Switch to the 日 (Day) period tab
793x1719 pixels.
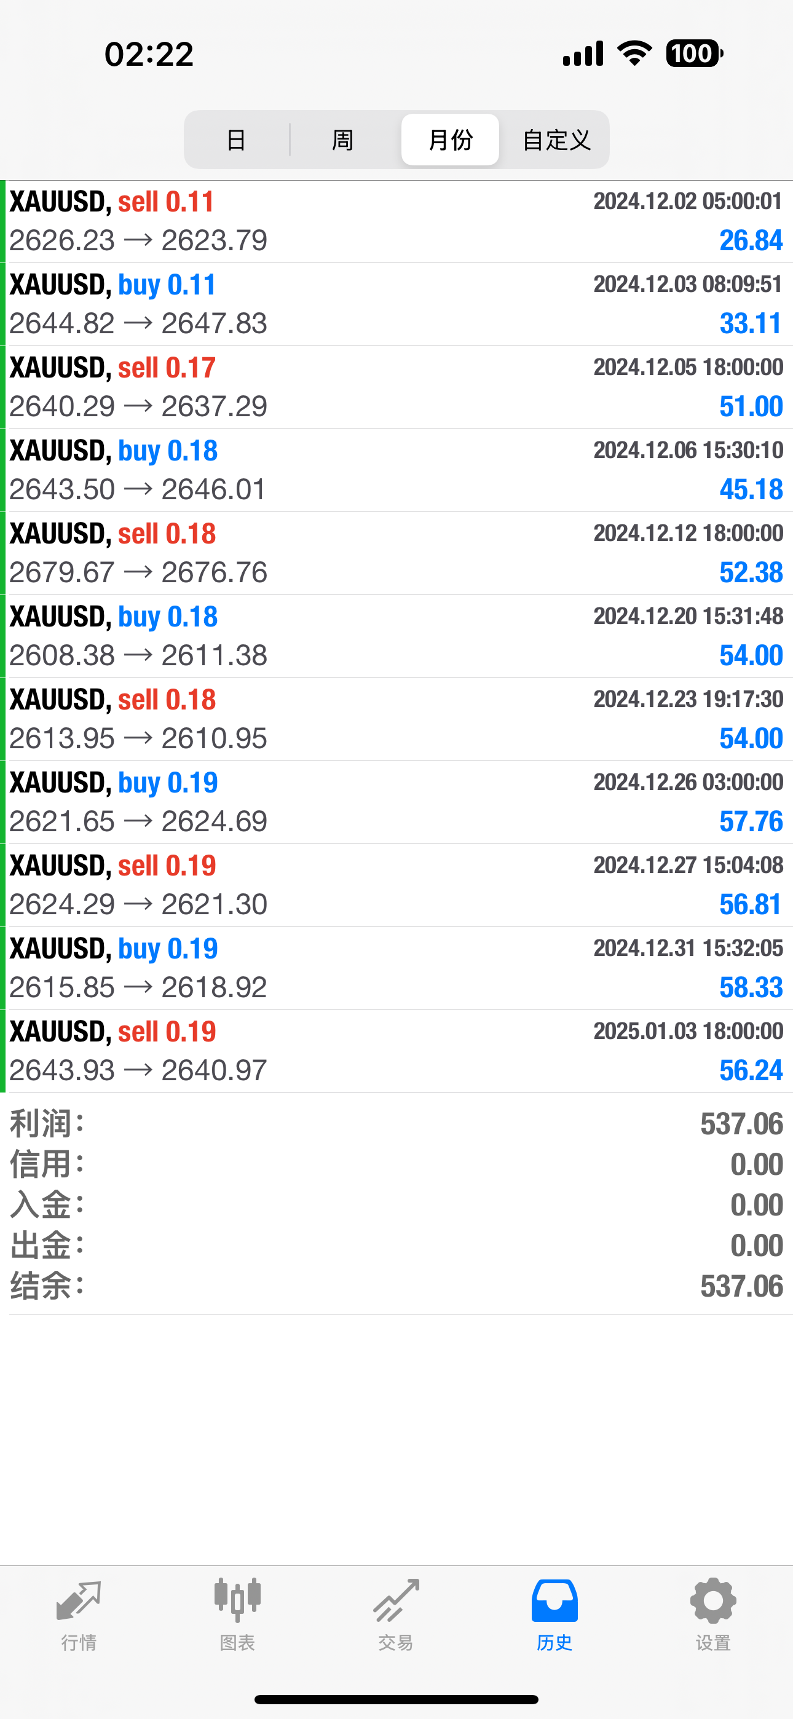[236, 140]
